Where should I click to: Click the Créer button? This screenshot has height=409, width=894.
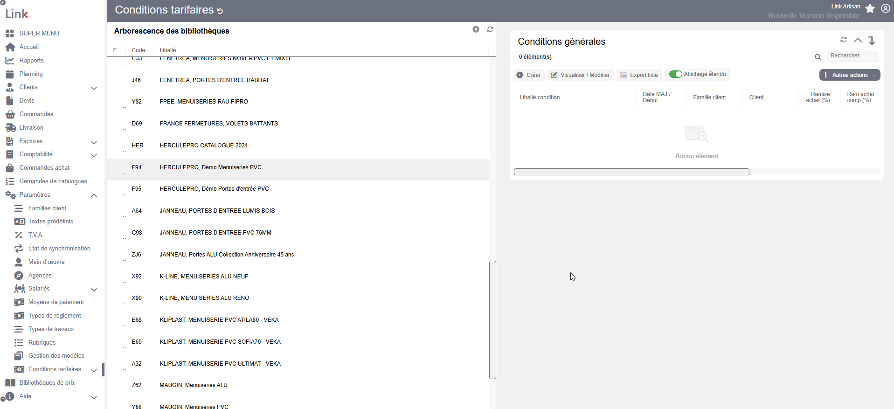click(529, 75)
